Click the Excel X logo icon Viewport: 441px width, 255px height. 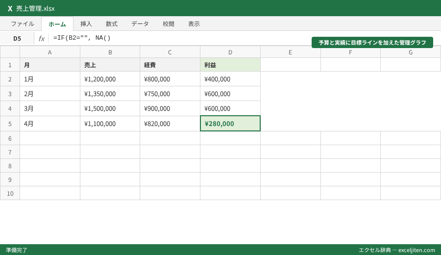[x=10, y=8]
